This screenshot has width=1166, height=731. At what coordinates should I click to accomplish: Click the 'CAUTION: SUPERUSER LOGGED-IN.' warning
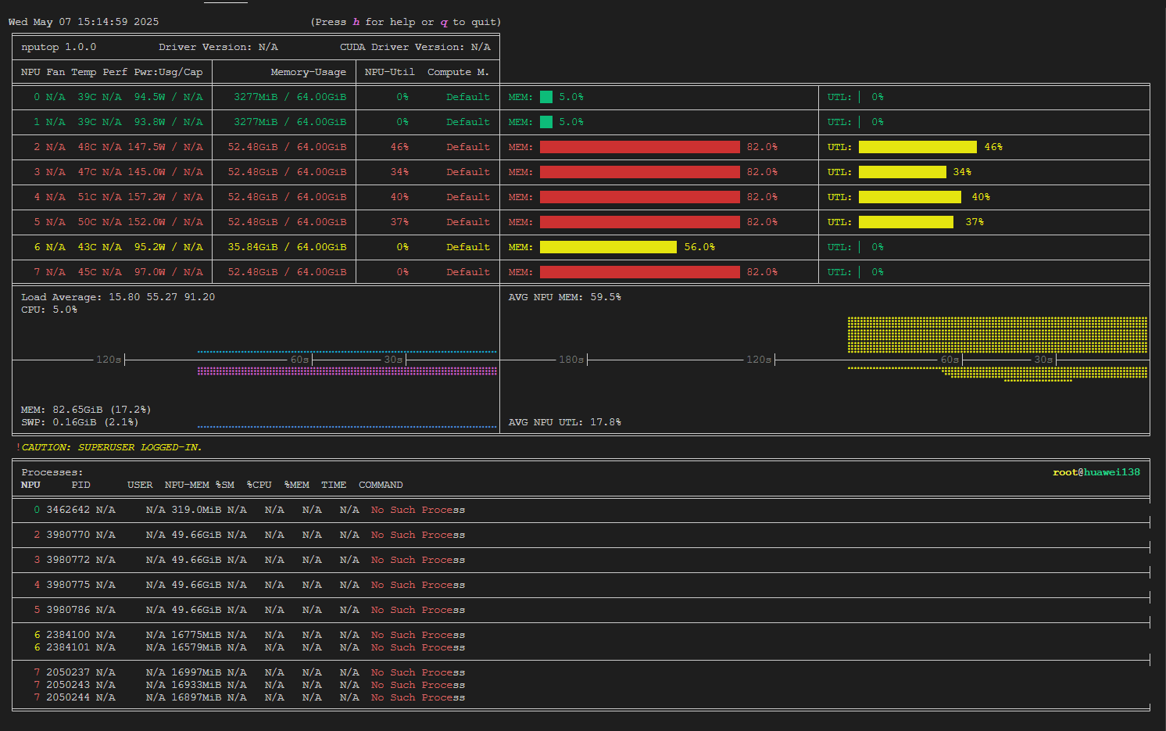pos(112,447)
